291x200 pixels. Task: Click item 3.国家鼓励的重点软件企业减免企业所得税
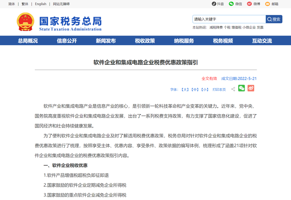point(85,195)
